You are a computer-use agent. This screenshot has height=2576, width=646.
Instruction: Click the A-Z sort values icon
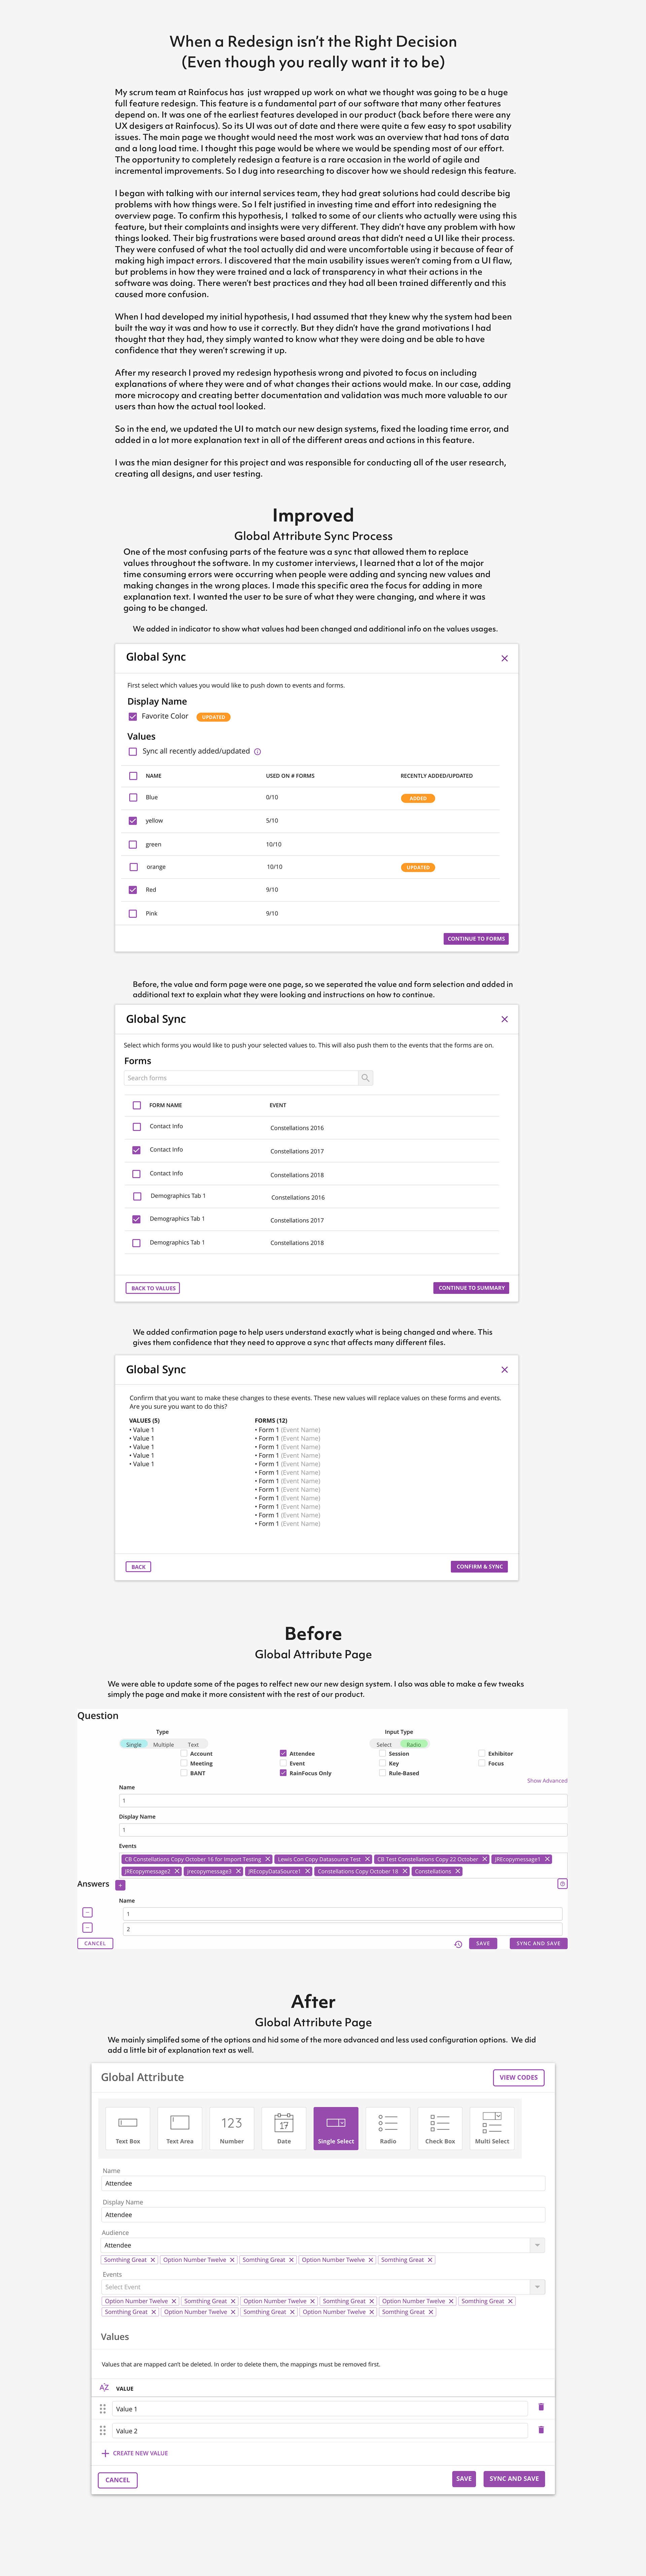pyautogui.click(x=104, y=2387)
